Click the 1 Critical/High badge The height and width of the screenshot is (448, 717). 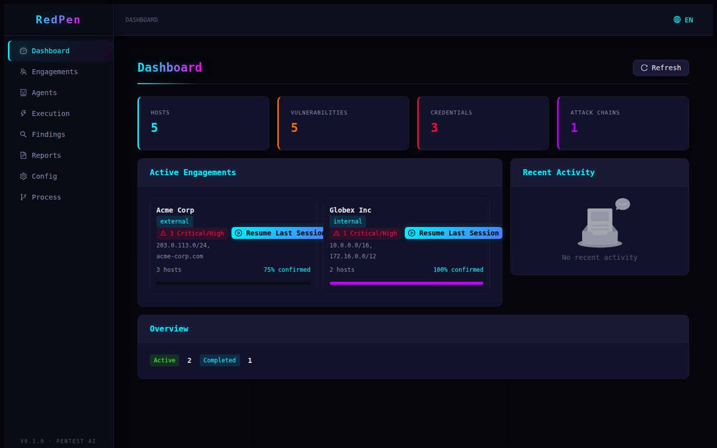365,233
